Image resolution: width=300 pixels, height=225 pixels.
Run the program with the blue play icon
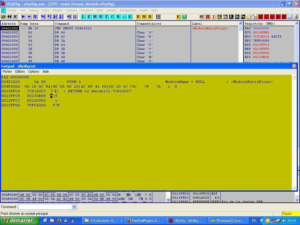point(23,17)
